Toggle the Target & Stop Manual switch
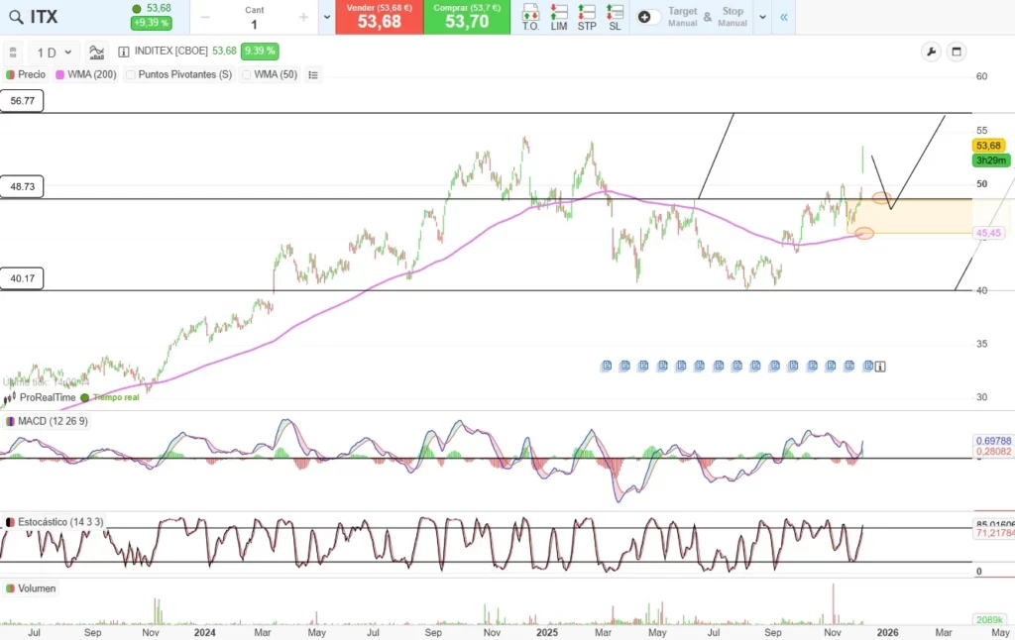Screen dimensions: 1015x640 650,17
